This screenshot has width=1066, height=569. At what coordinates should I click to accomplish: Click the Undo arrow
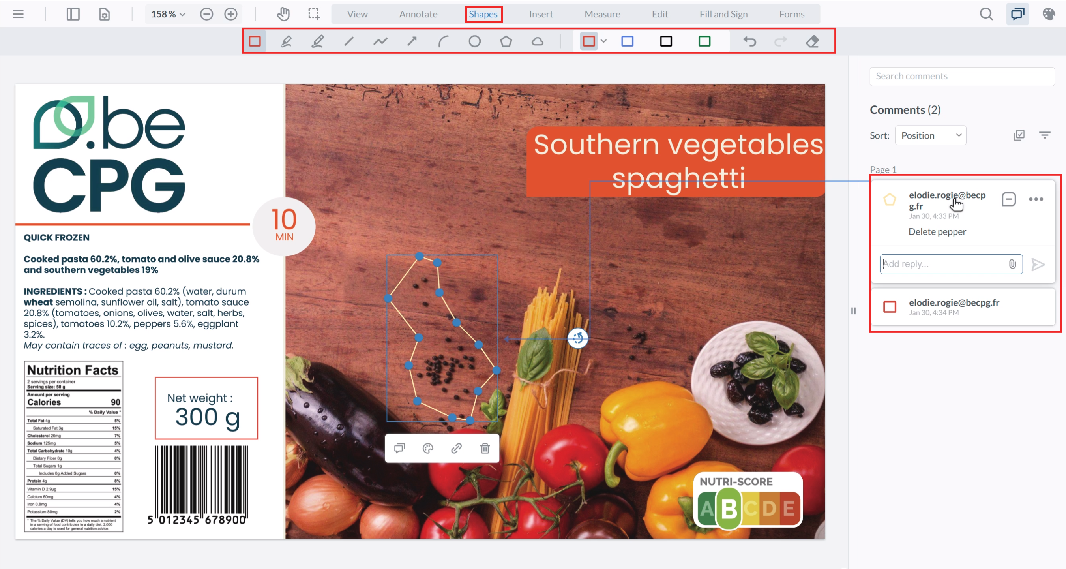pos(749,41)
